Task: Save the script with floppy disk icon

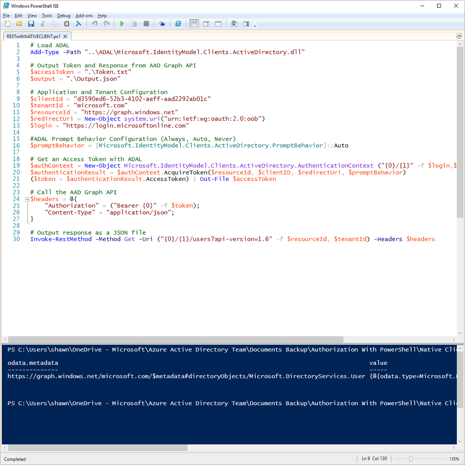Action: (x=31, y=24)
